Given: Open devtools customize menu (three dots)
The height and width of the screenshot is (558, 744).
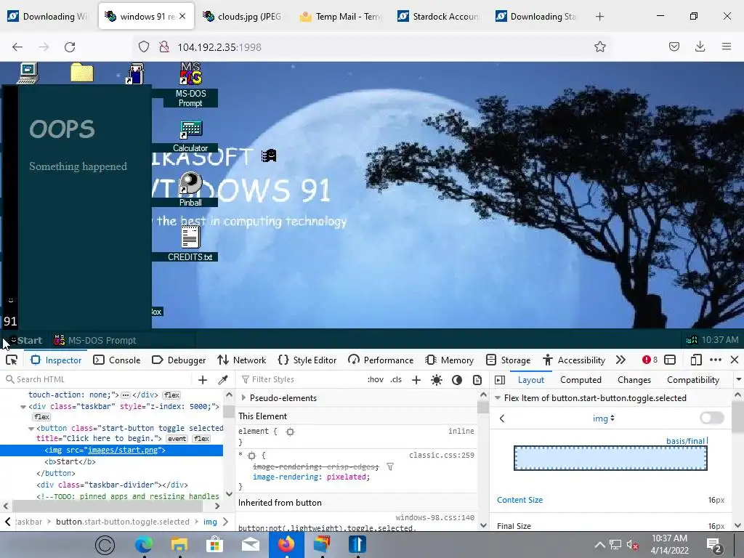Looking at the screenshot, I should pyautogui.click(x=716, y=360).
